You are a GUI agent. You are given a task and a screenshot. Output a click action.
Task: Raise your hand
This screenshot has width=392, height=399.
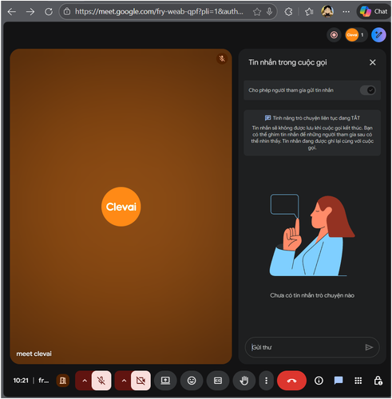point(244,381)
